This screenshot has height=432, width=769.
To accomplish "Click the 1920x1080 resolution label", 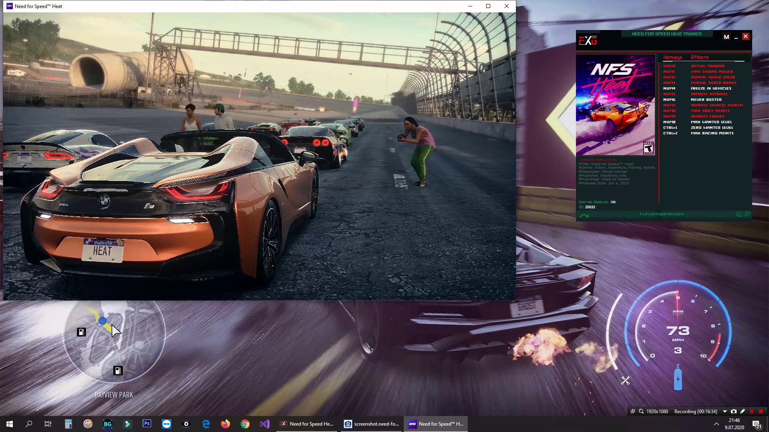I will click(x=657, y=411).
